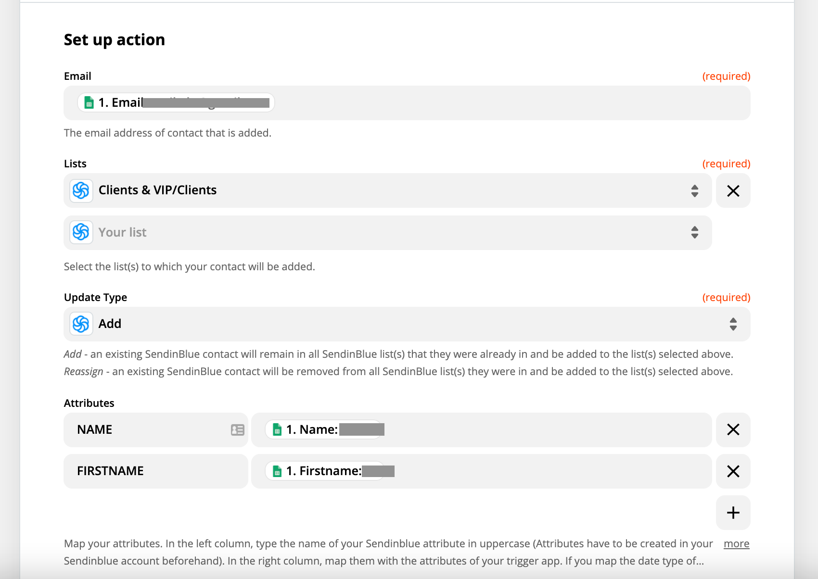The image size is (818, 579).
Task: Click Google Sheets icon in Name pill
Action: point(277,429)
